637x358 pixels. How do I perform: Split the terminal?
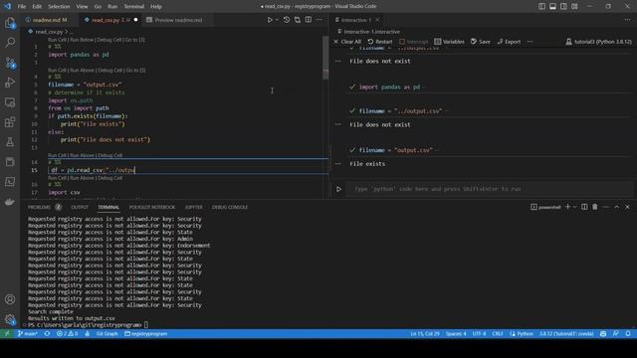pos(584,207)
